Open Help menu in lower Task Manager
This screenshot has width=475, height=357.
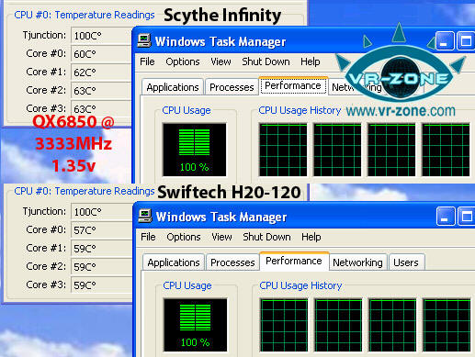tap(311, 237)
